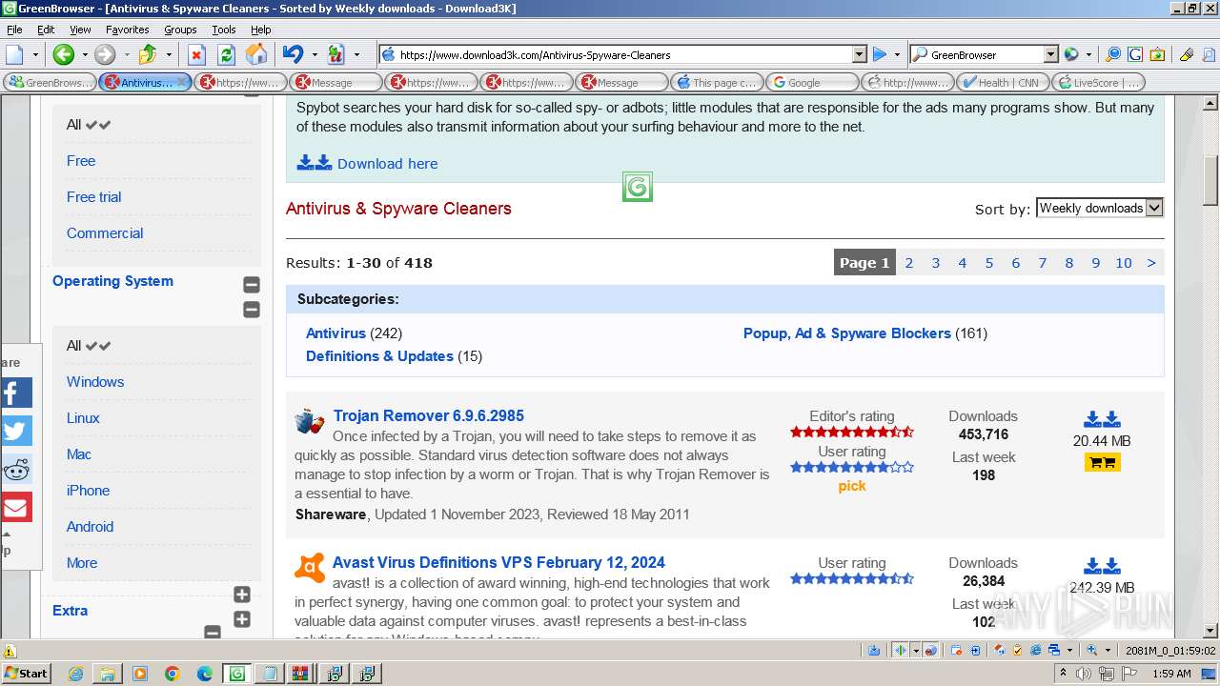Open Avast Virus Definitions VPS link
This screenshot has width=1220, height=686.
click(498, 562)
